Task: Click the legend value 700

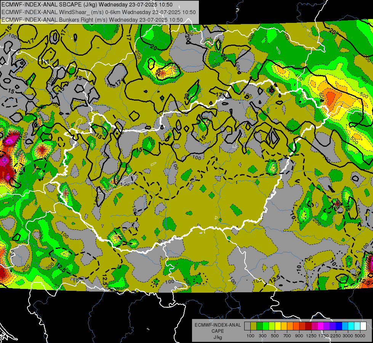Action: (x=287, y=336)
